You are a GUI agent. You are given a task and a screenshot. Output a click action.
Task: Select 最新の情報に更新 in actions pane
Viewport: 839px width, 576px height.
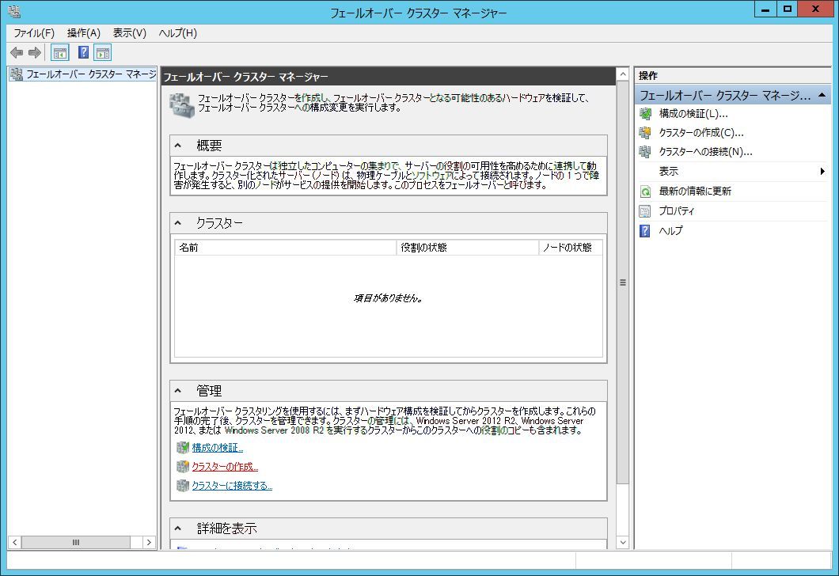click(694, 191)
